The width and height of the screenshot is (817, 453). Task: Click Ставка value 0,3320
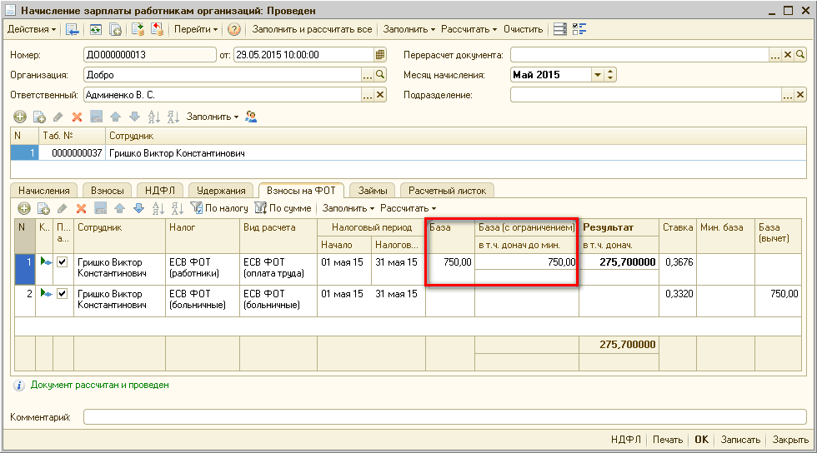pos(679,294)
